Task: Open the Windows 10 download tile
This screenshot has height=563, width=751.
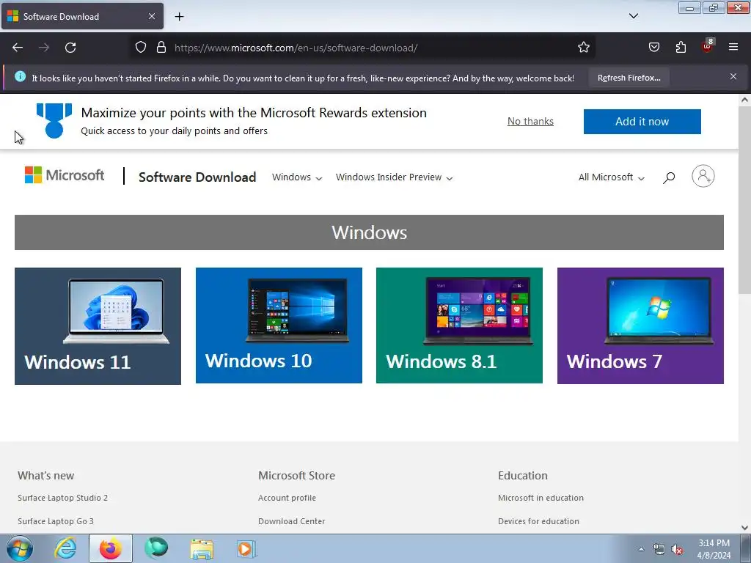Action: pyautogui.click(x=279, y=325)
